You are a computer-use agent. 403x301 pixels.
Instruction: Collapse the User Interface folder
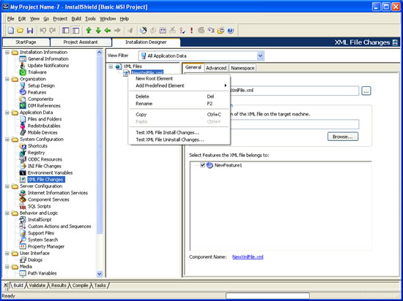(7, 254)
